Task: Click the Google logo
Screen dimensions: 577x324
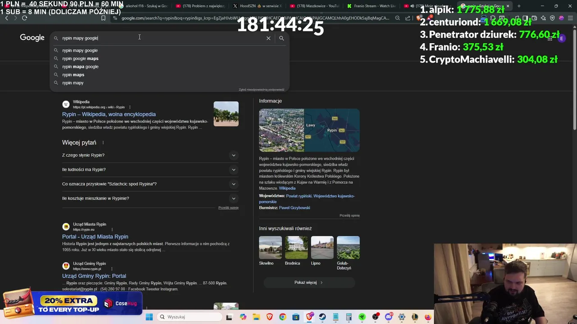Action: [x=32, y=38]
